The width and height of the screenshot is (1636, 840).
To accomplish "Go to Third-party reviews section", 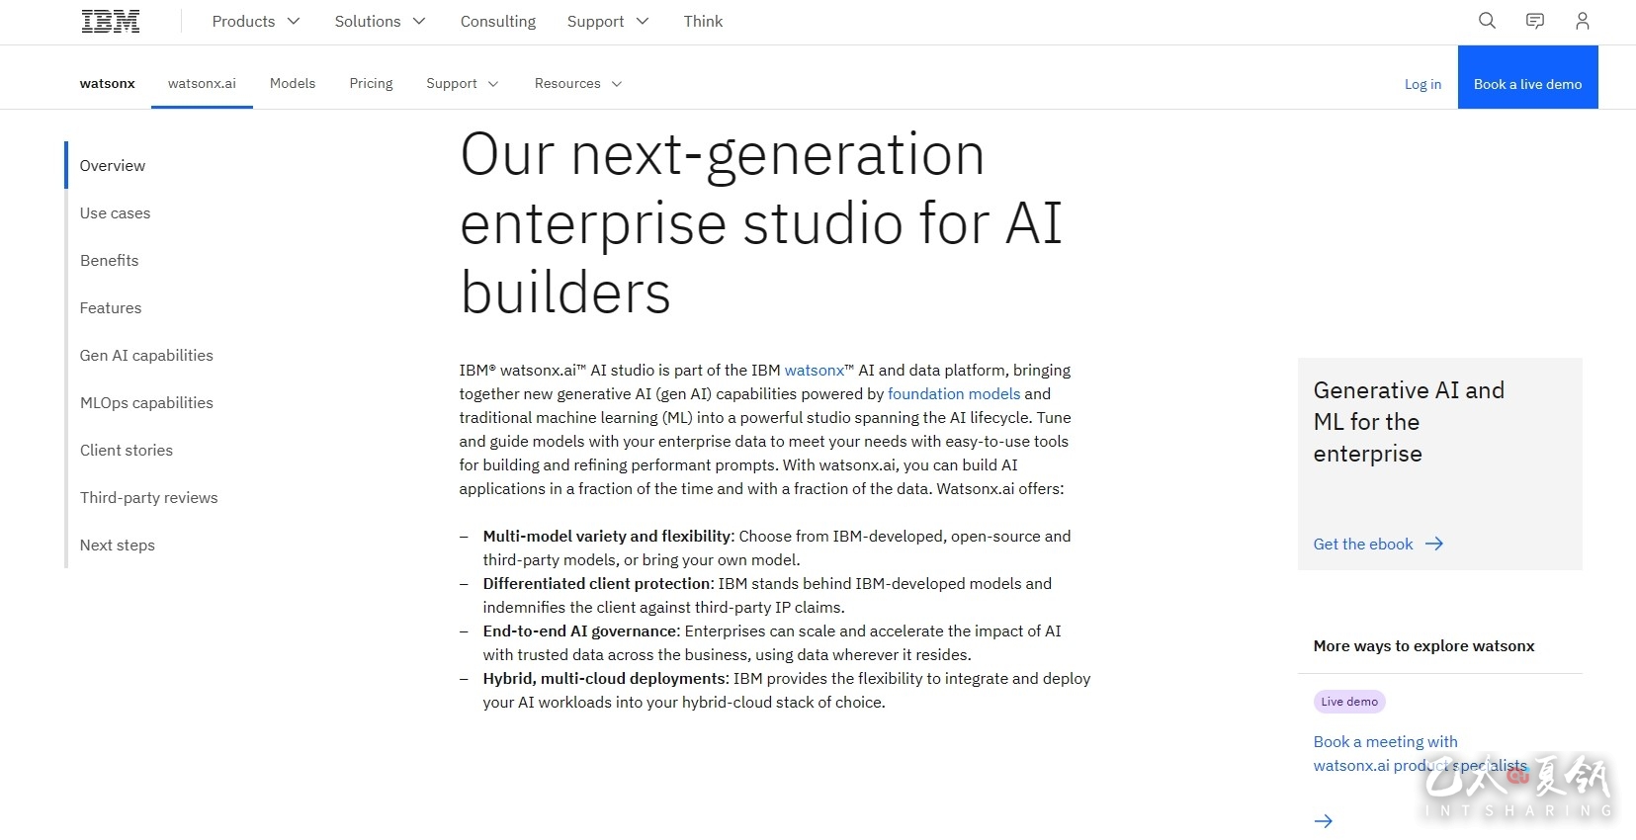I will pyautogui.click(x=148, y=497).
